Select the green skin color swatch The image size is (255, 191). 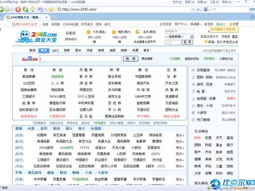click(221, 24)
